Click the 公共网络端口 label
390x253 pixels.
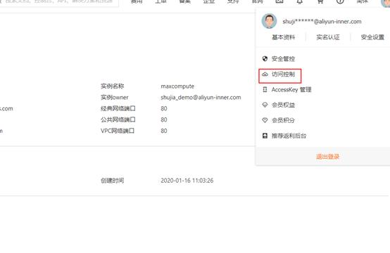(118, 119)
